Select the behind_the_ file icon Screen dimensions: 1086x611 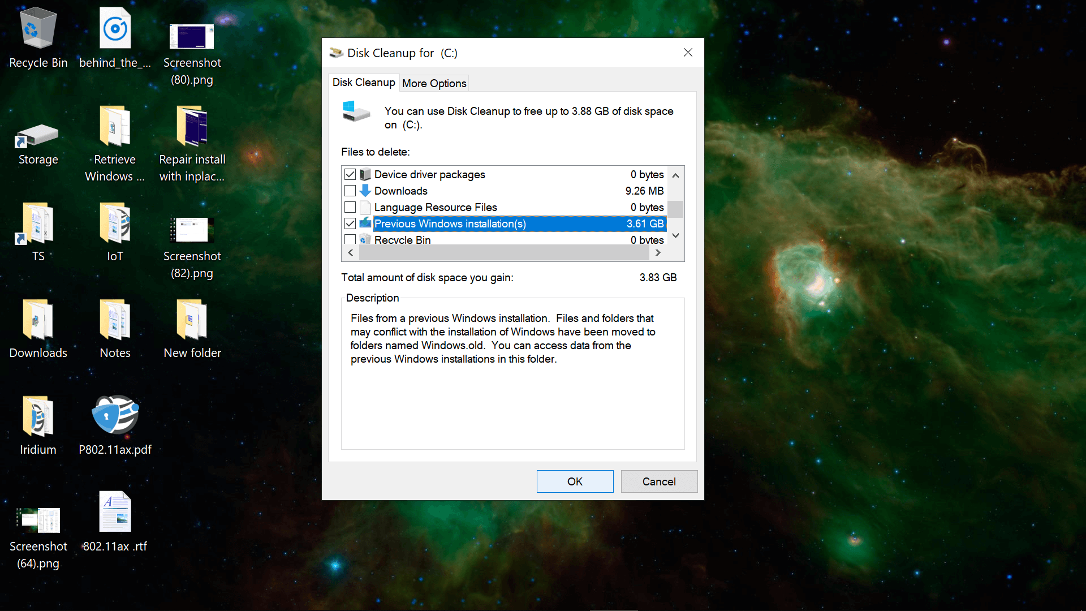click(x=115, y=28)
